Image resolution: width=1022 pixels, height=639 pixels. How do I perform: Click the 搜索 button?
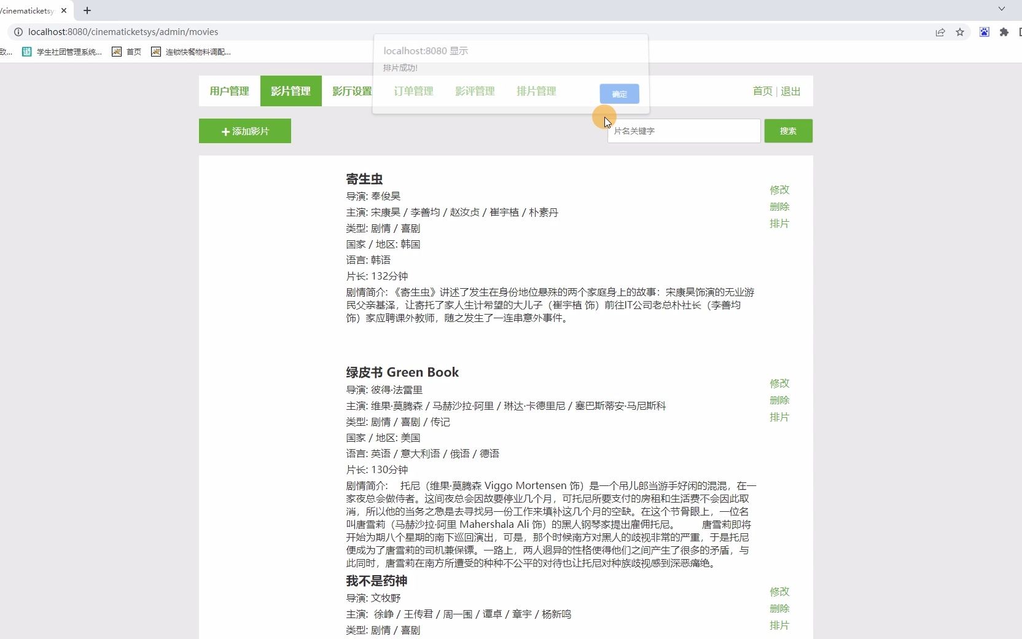(788, 131)
